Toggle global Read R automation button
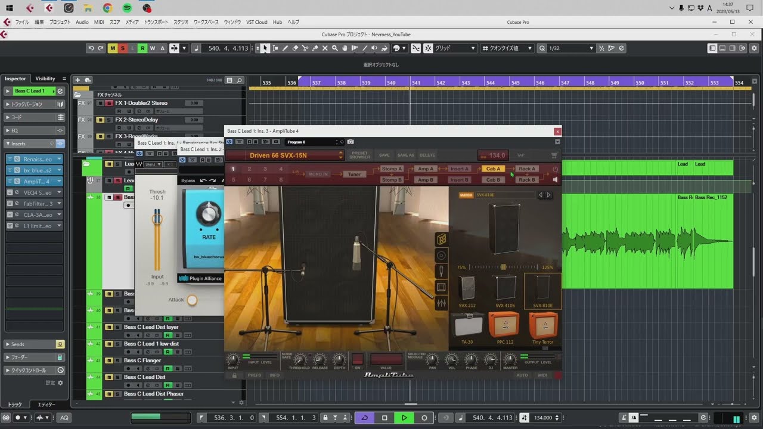 point(142,48)
